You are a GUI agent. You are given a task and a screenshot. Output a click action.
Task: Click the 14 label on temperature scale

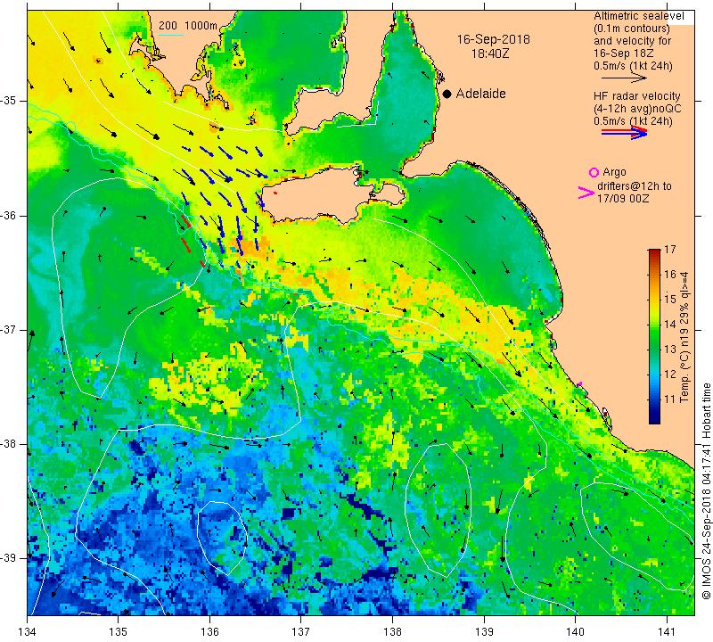pyautogui.click(x=670, y=325)
